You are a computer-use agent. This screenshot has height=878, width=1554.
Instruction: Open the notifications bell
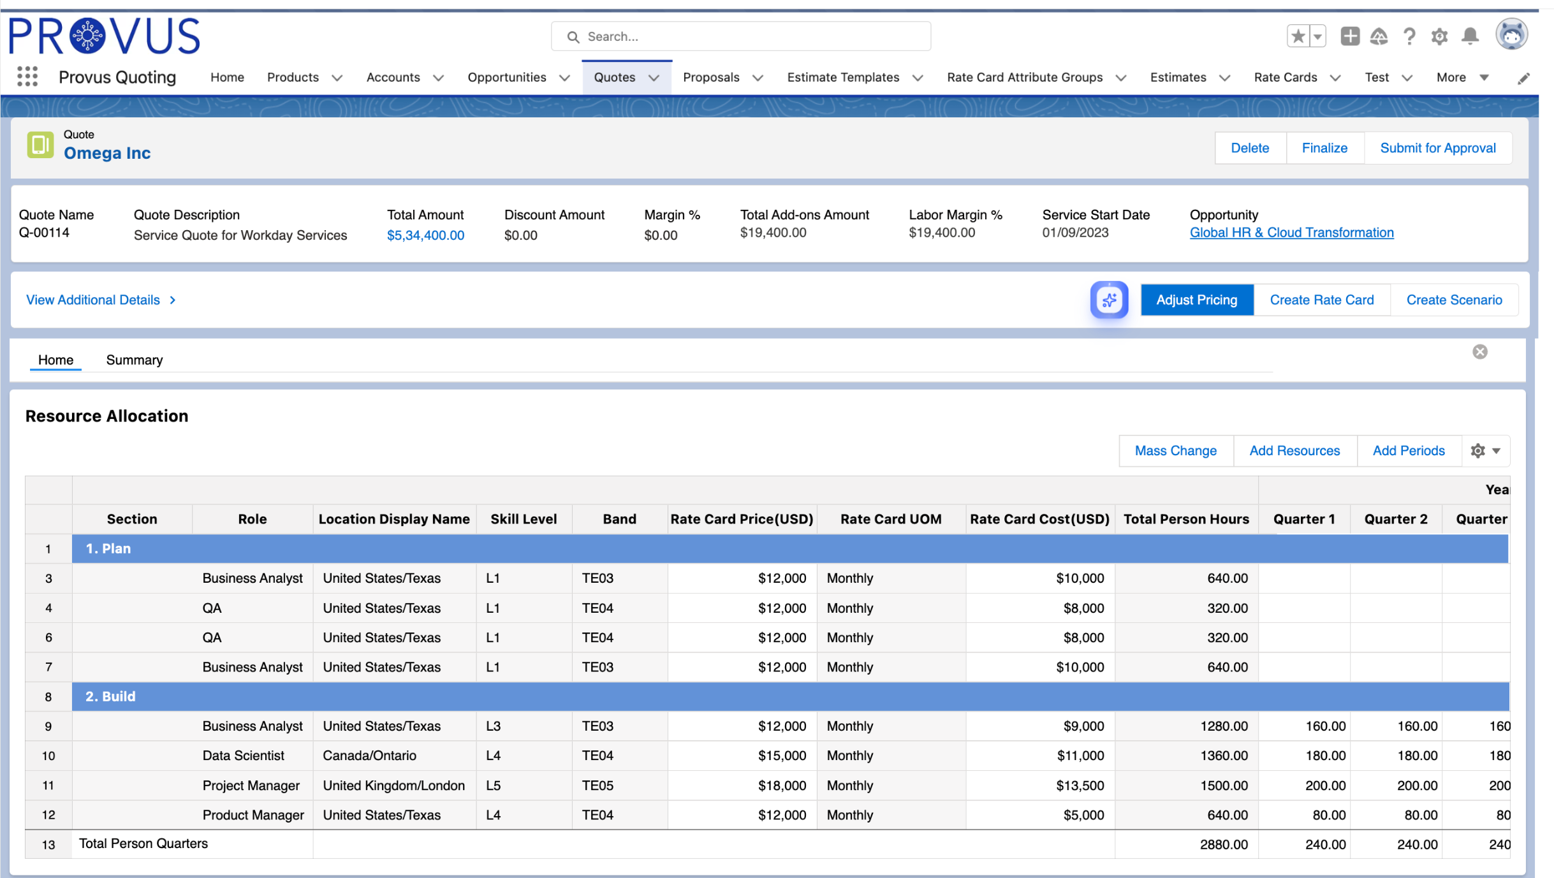coord(1470,36)
